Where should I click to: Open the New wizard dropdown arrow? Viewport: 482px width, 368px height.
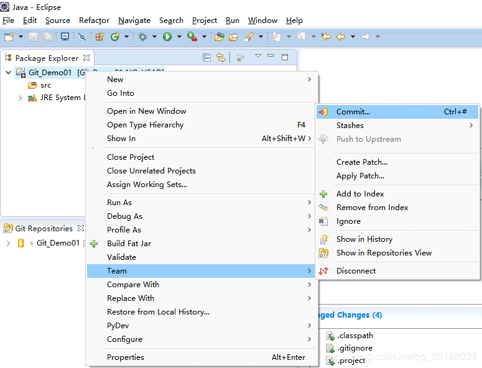tap(21, 37)
